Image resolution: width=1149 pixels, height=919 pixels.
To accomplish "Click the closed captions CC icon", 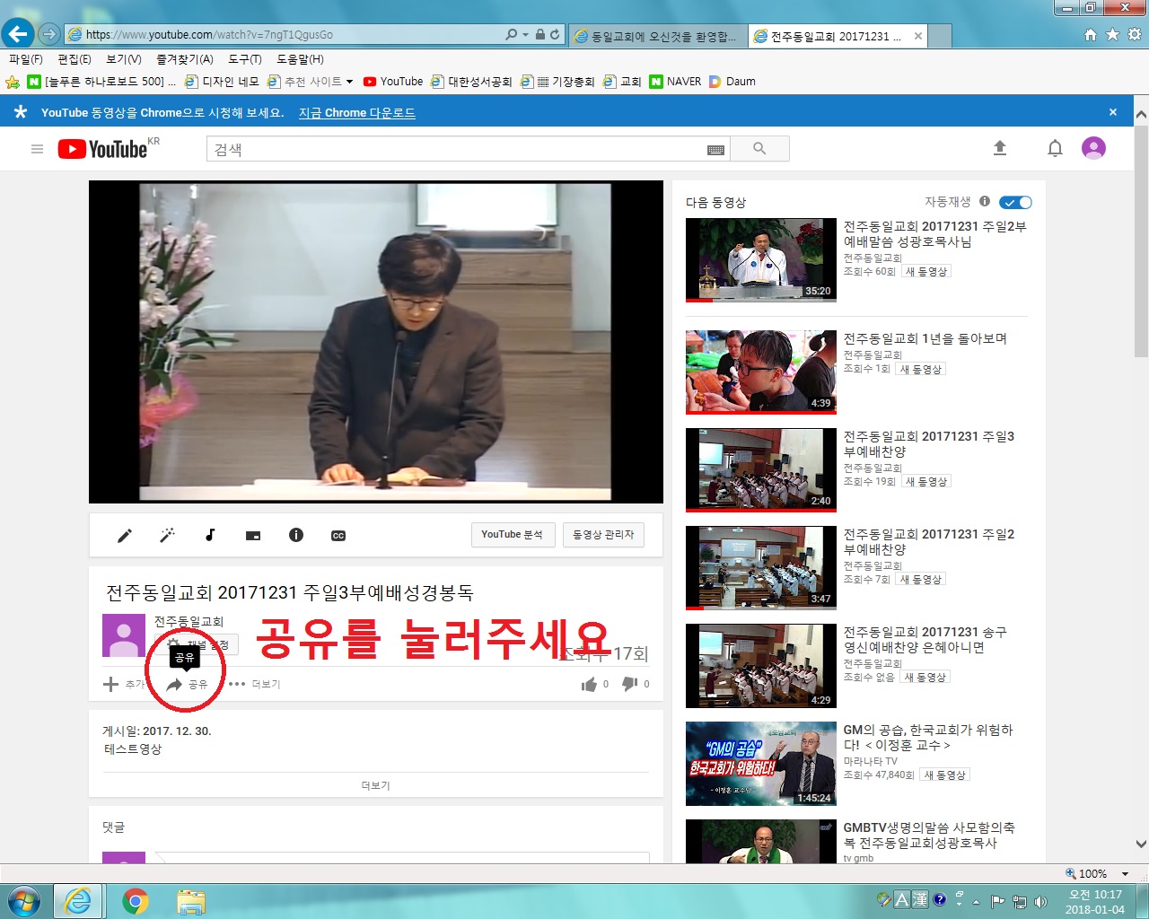I will [x=338, y=536].
